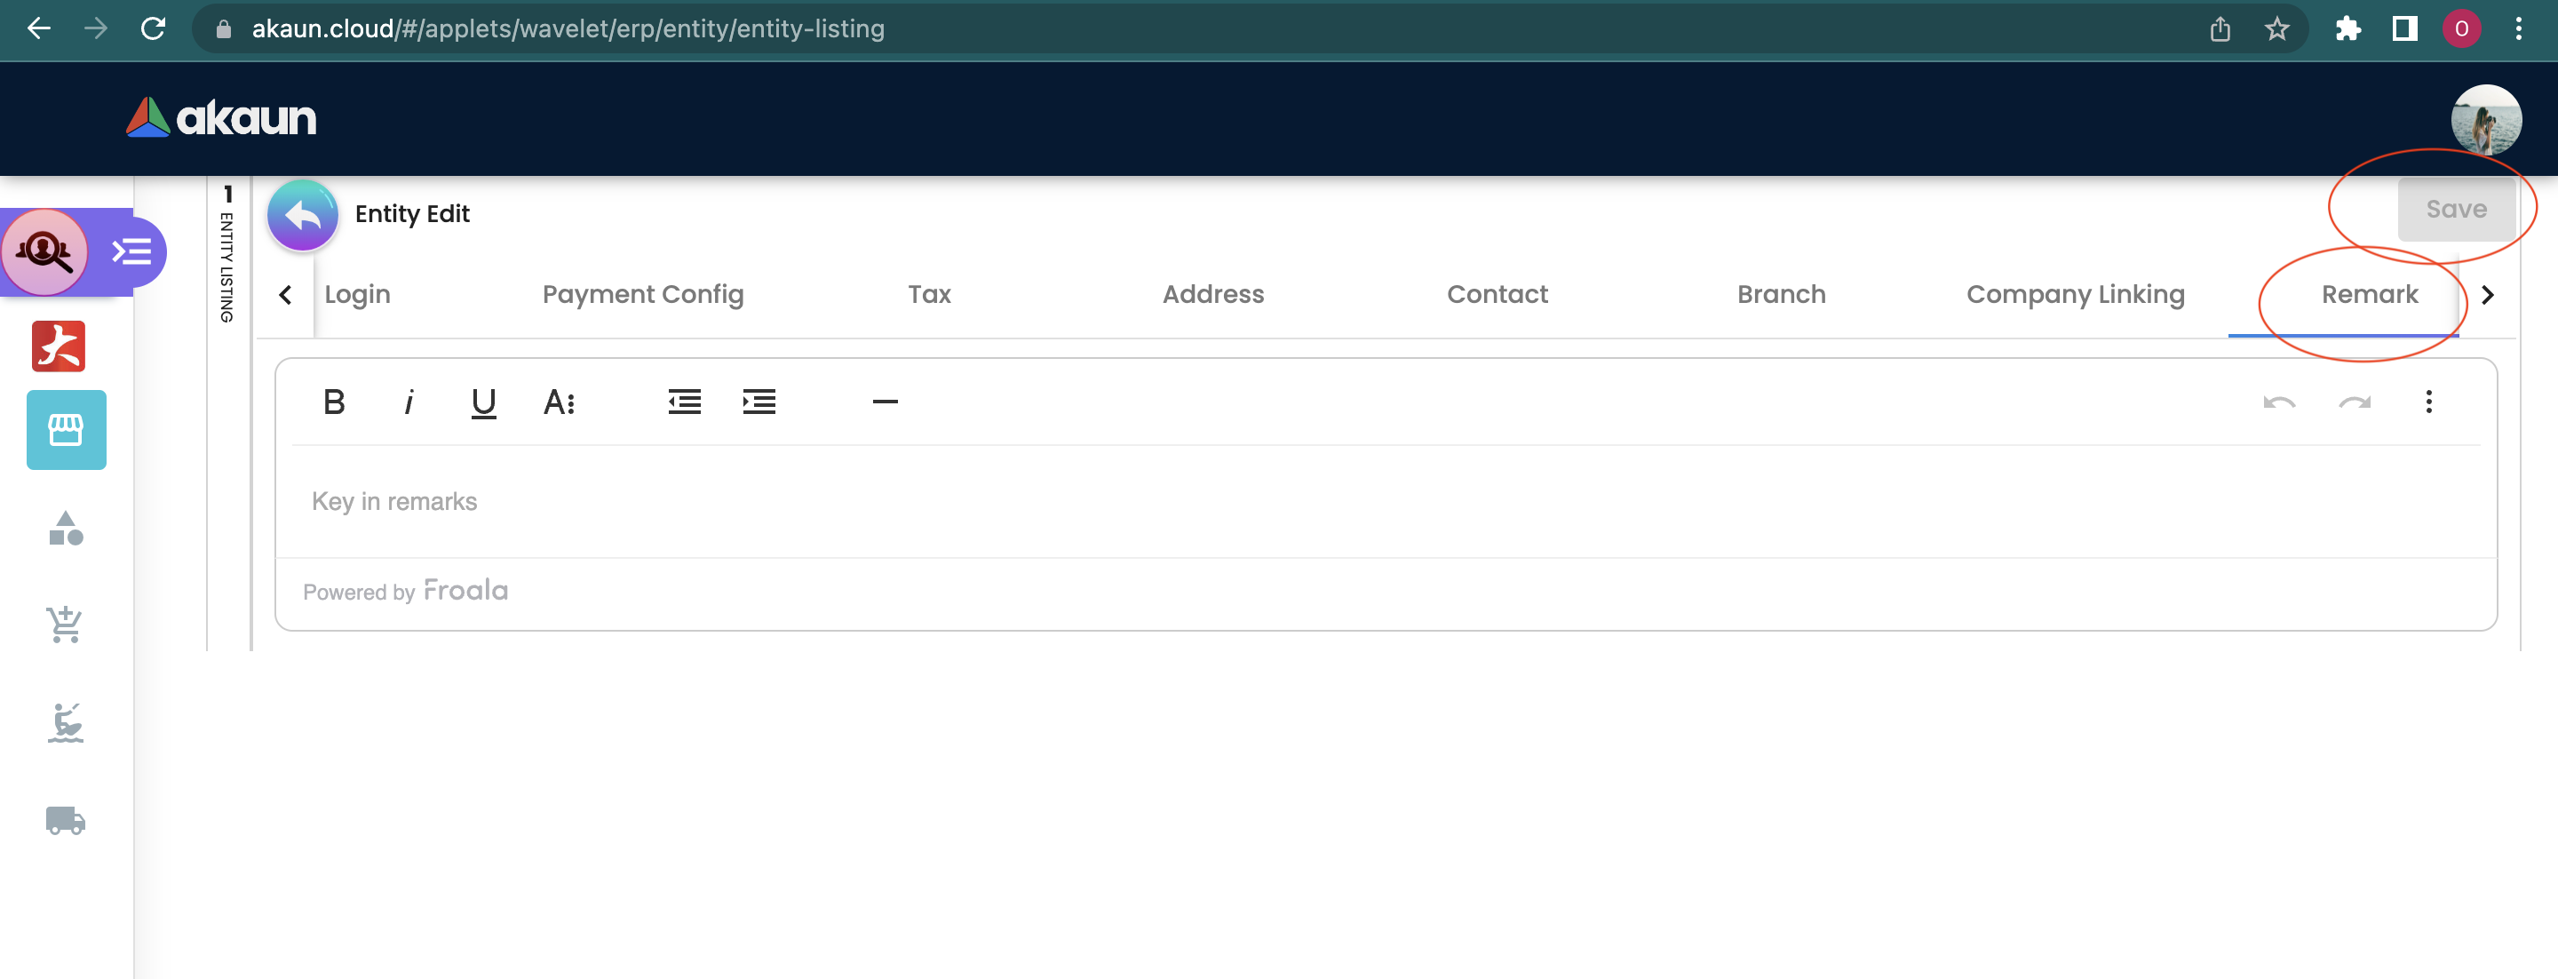Expand the sidebar menu toggle

(131, 252)
